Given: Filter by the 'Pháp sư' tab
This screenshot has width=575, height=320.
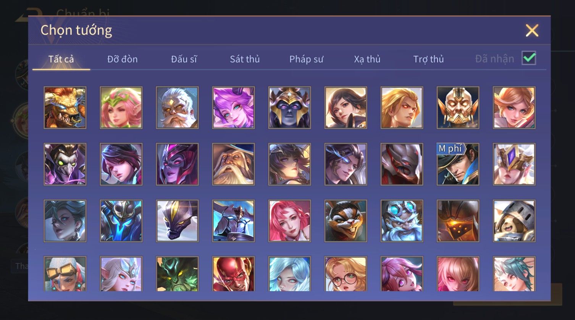Looking at the screenshot, I should coord(306,59).
